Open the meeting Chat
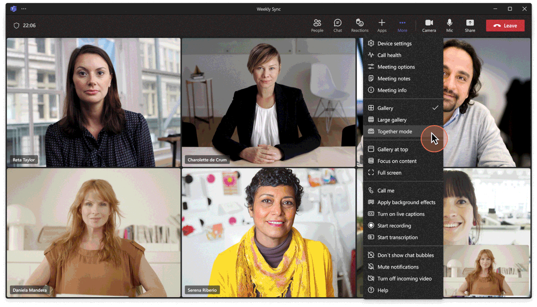 [337, 25]
